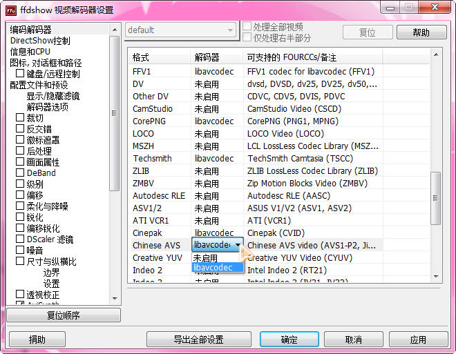Image resolution: width=456 pixels, height=354 pixels.
Task: Select the ZLIB format row
Action: pos(141,171)
